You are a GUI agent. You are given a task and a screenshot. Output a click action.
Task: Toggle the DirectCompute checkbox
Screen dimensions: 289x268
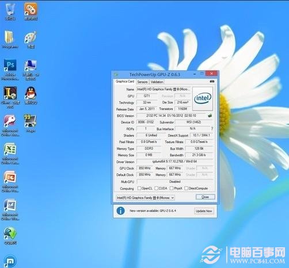tap(186, 188)
